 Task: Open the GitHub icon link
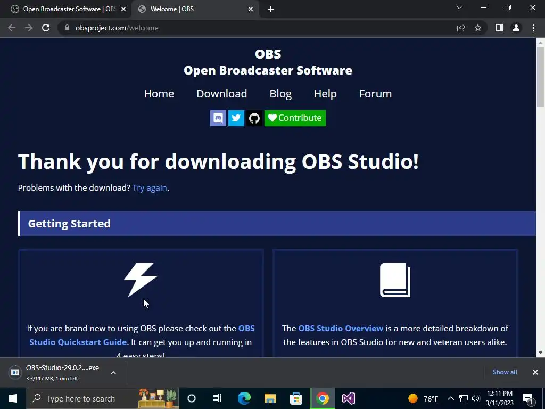tap(254, 118)
